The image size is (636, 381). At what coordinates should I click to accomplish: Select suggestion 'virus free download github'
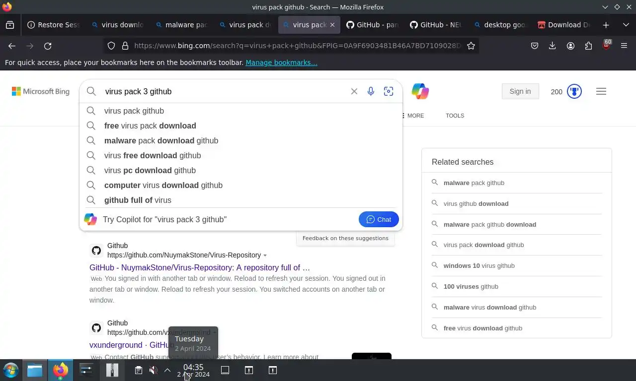click(240, 156)
